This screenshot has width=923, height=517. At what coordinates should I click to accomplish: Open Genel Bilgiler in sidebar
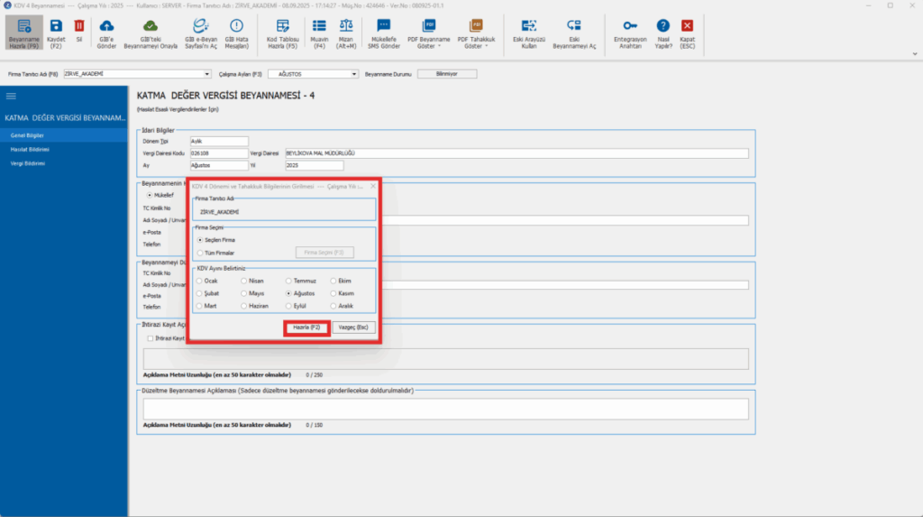64,135
